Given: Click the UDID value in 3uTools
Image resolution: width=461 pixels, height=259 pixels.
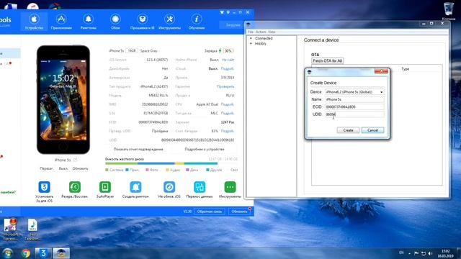Looking at the screenshot, I should 197,140.
